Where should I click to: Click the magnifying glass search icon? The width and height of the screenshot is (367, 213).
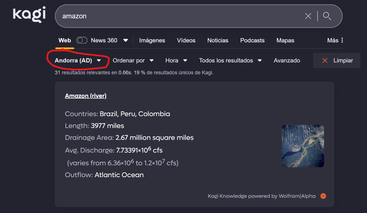click(327, 16)
